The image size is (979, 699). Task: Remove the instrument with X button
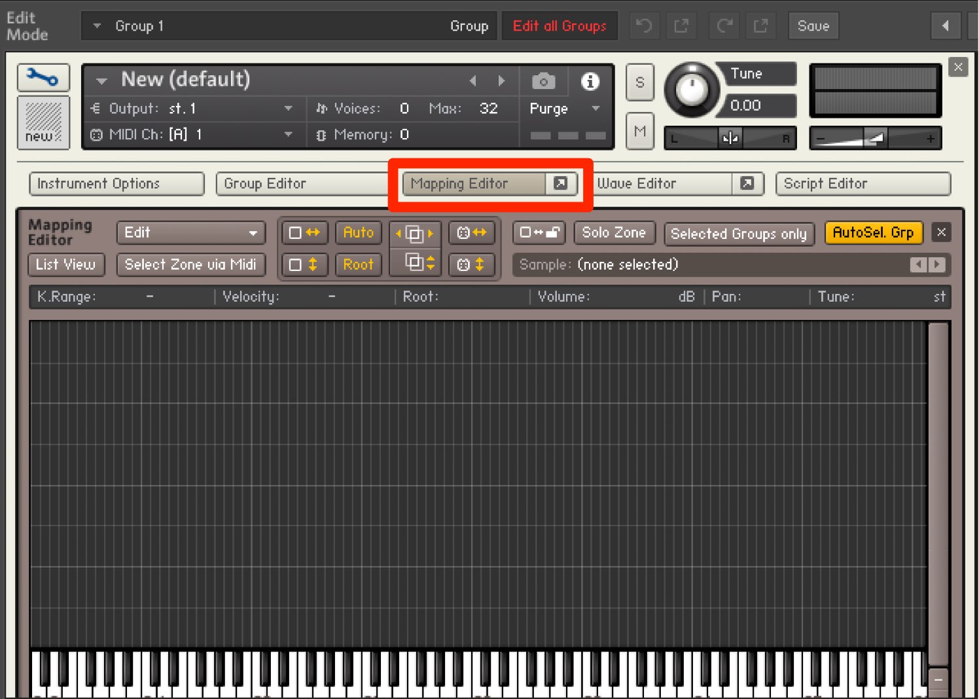(x=958, y=67)
